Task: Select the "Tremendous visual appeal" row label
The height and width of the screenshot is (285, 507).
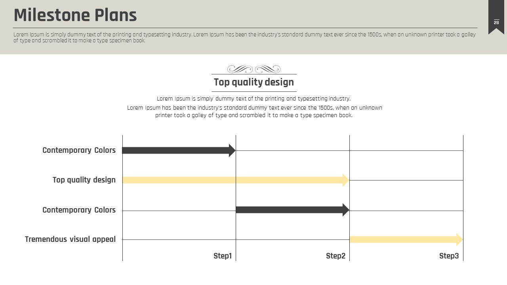Action: tap(70, 239)
